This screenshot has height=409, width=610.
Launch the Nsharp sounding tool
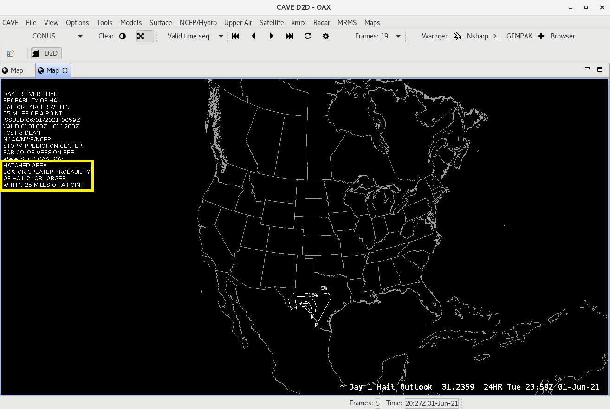tap(472, 36)
